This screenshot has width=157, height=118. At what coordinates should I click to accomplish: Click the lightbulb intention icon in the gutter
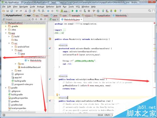[57, 95]
